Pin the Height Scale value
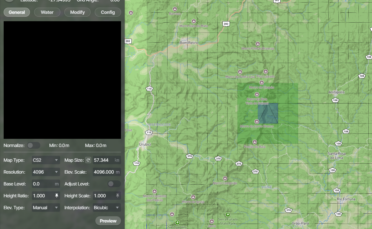Screen dimensions: 372x229 [x=117, y=195]
